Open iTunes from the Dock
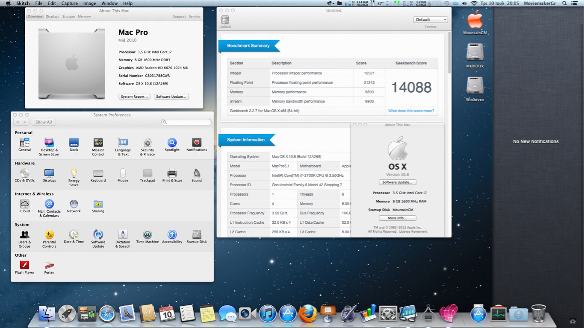This screenshot has width=584, height=328. pos(268,314)
